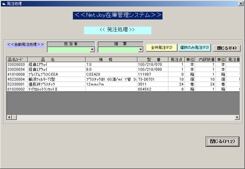Click the 選択のみ発注(F3) button
Screen dimensions: 245x169
pos(195,48)
